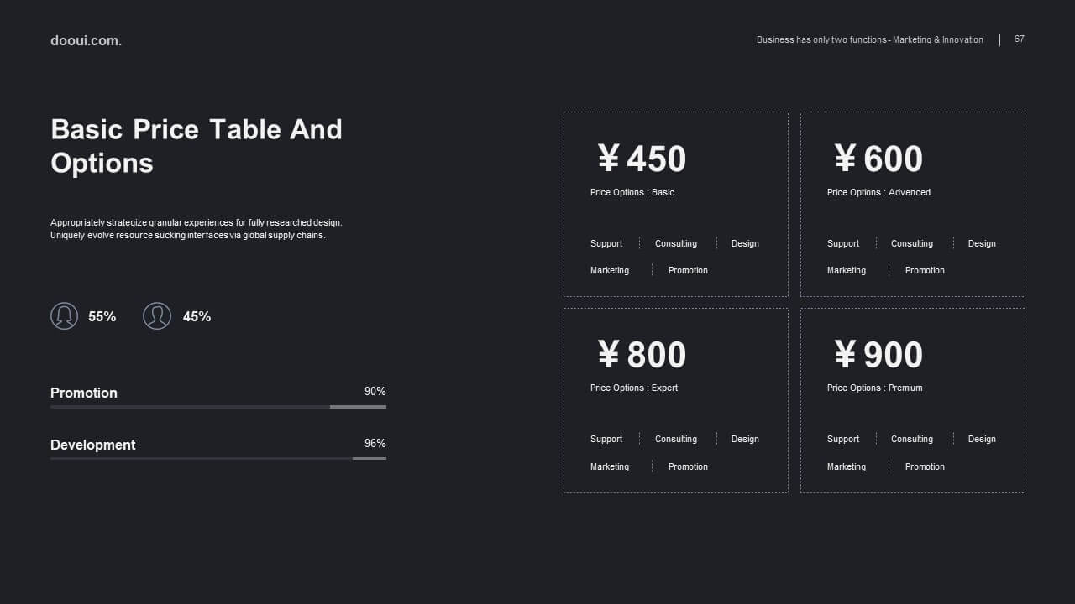Click Design in the Advenced price card

click(982, 243)
